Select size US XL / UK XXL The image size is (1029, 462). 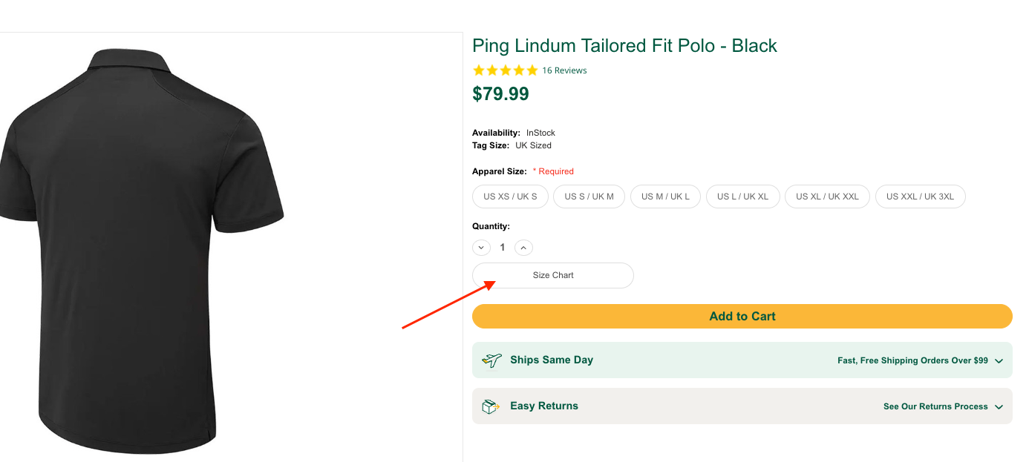[x=827, y=197]
